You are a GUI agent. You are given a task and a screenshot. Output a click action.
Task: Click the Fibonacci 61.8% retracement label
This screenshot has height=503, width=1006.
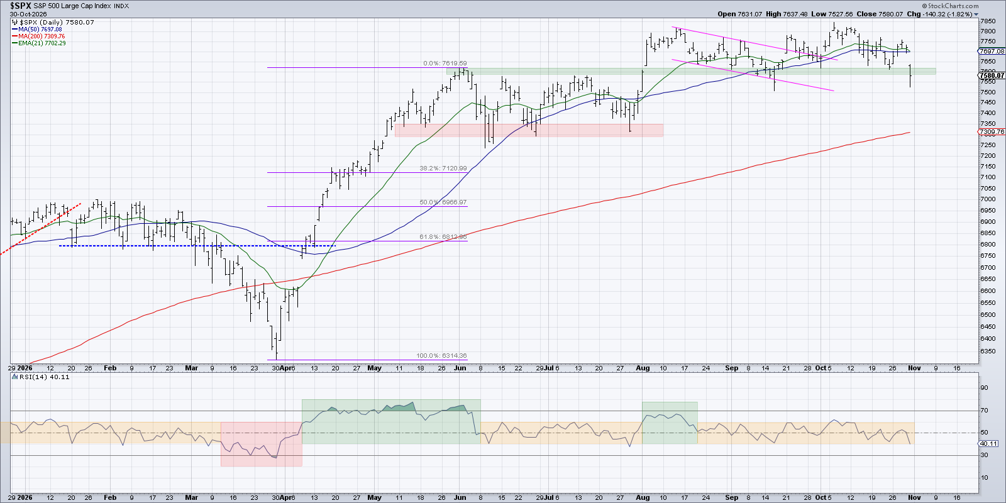coord(443,237)
